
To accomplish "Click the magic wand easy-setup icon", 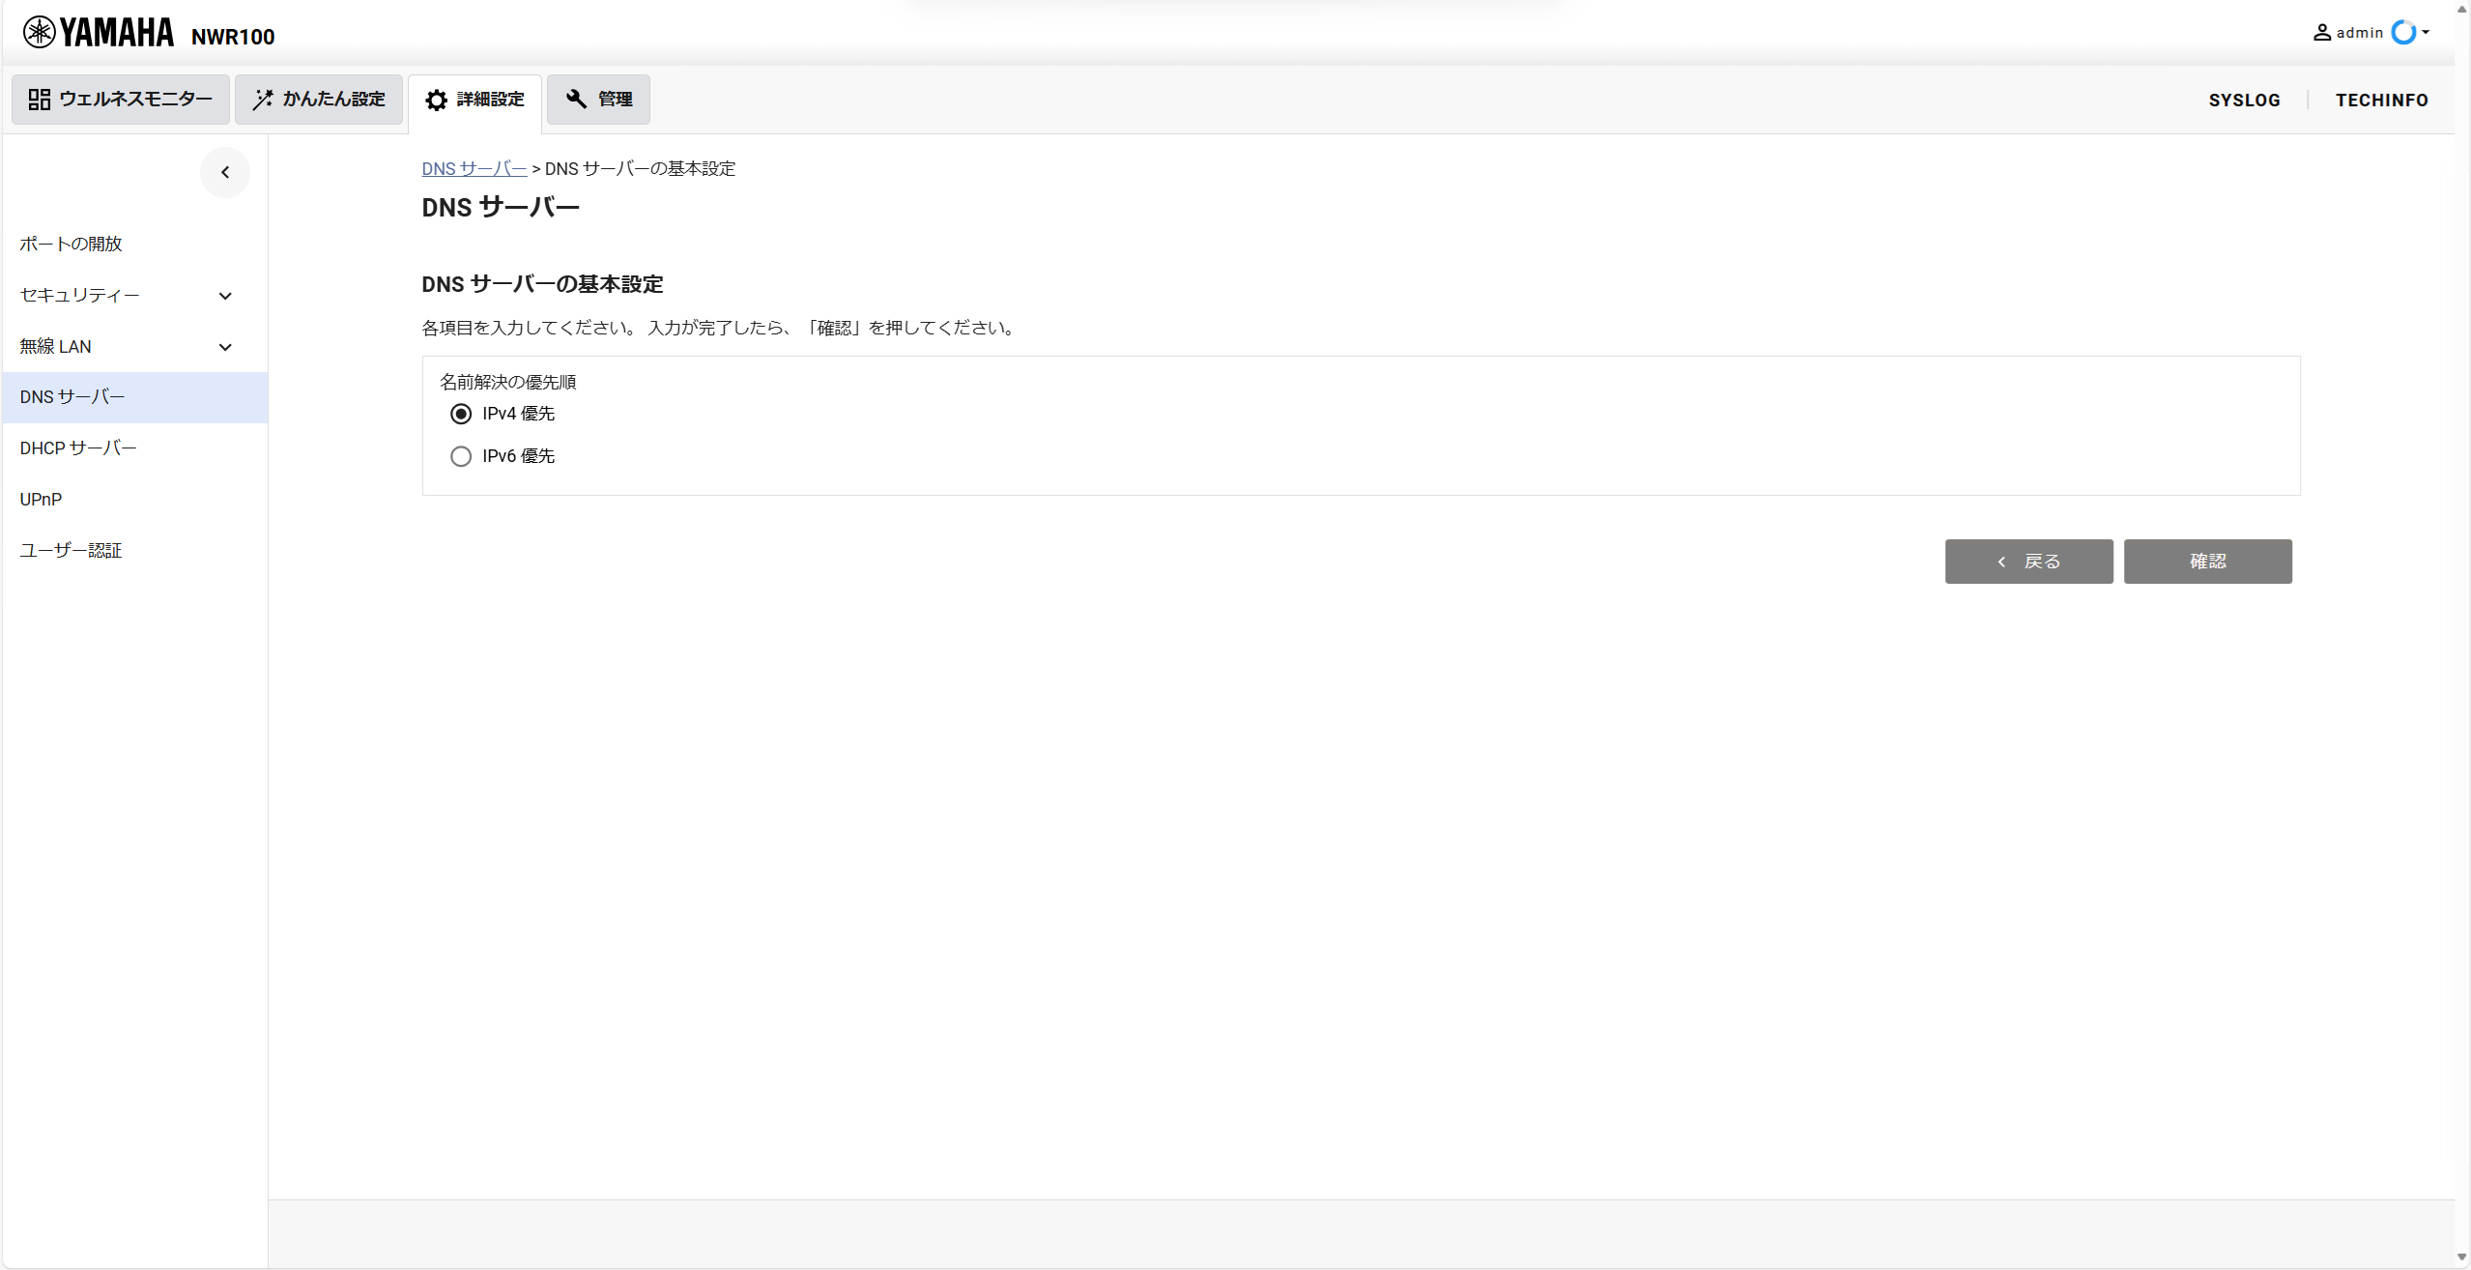I will coord(262,100).
